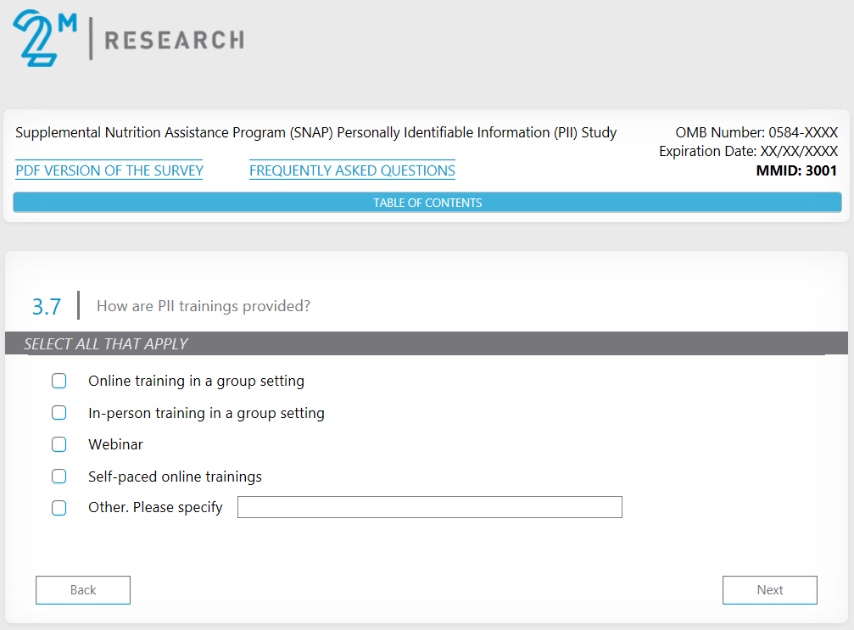The width and height of the screenshot is (854, 630).
Task: Toggle the Other. Please specify checkbox
Action: pos(59,508)
